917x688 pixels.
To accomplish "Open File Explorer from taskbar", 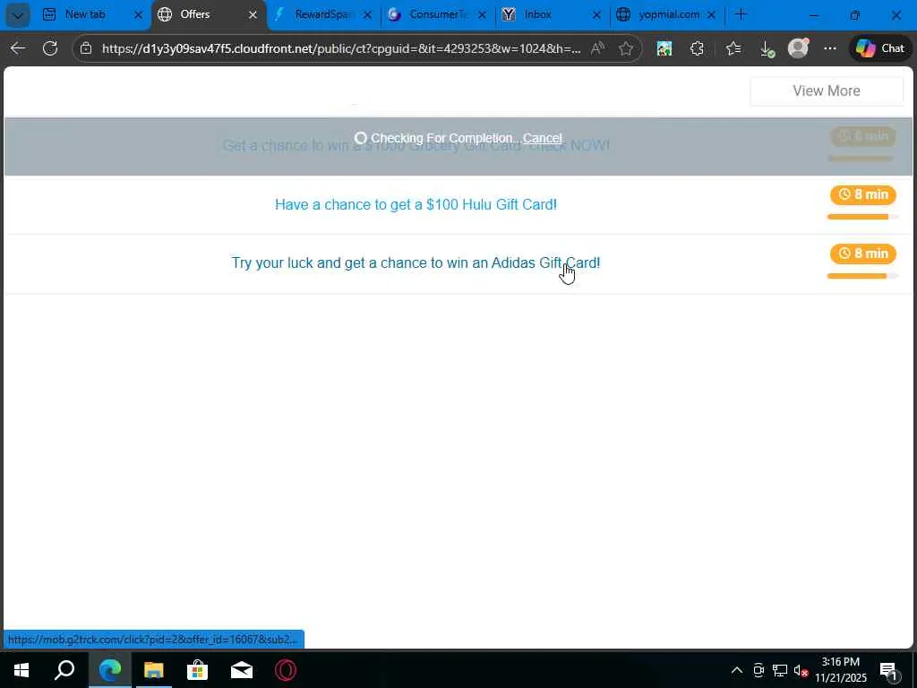I will [x=154, y=670].
